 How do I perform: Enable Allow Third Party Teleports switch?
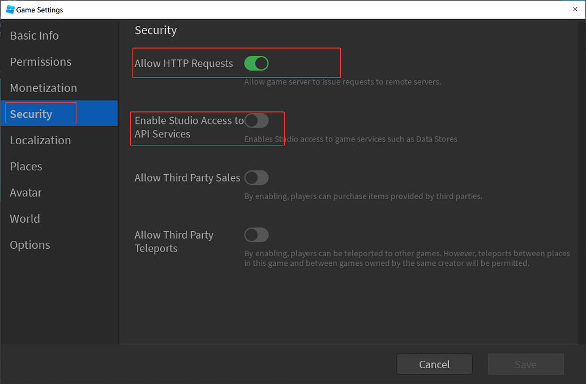pyautogui.click(x=256, y=235)
